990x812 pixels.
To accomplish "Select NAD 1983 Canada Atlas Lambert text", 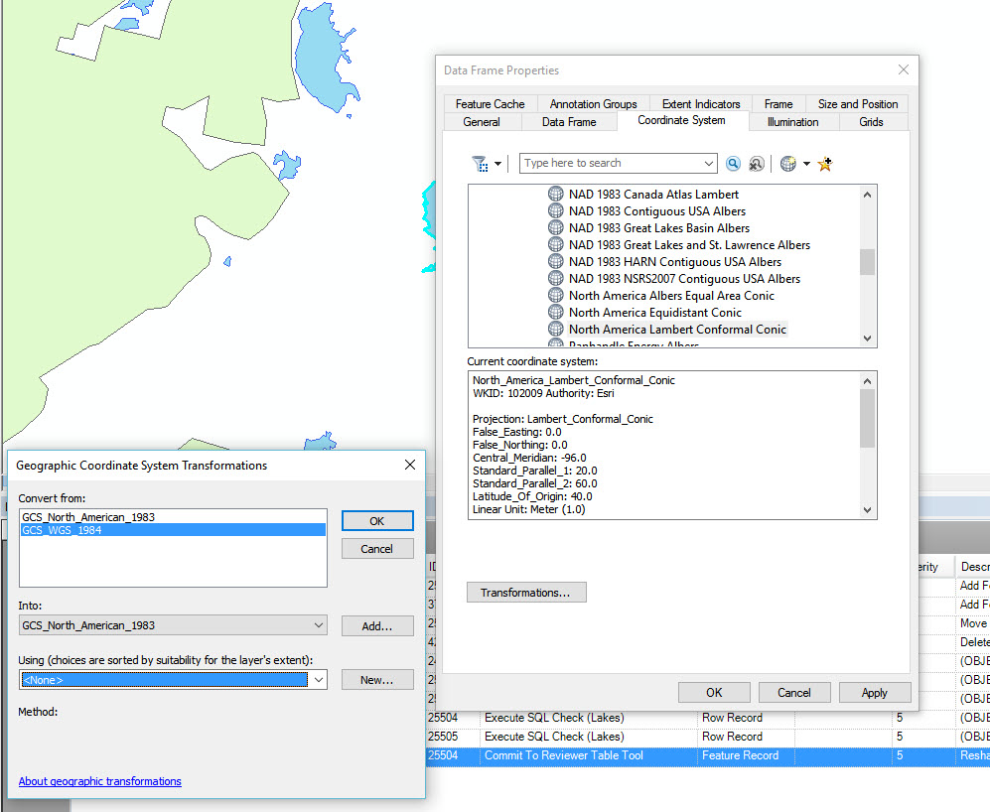I will click(653, 195).
